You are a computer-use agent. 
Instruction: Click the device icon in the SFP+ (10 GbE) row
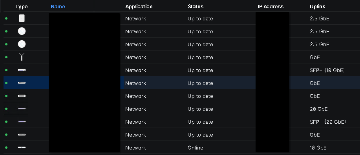[x=22, y=70]
